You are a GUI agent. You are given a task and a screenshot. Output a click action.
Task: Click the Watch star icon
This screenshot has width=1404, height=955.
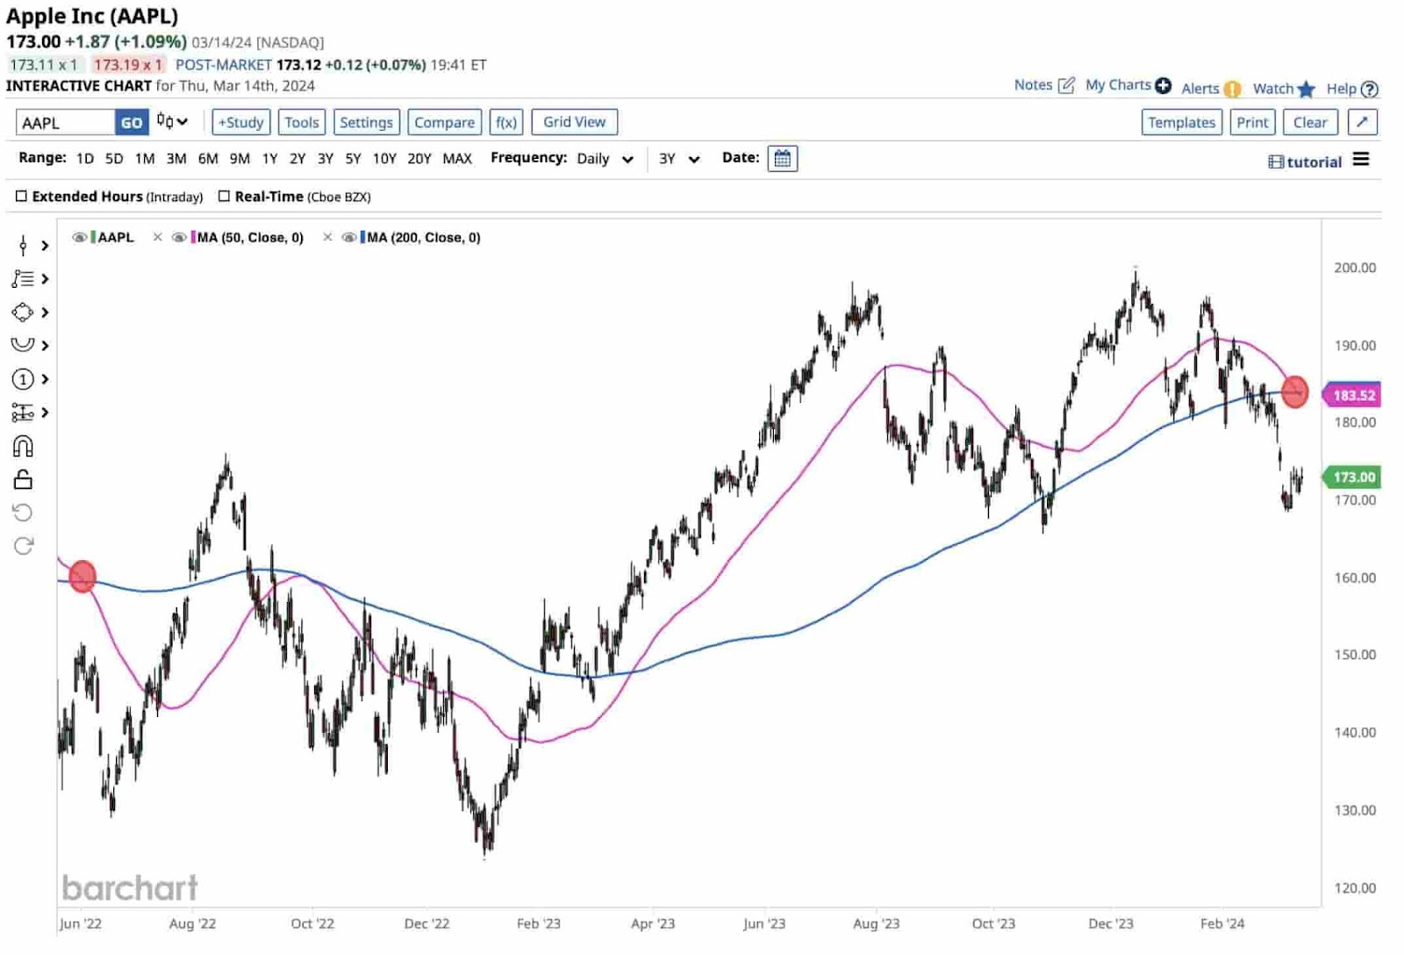click(x=1307, y=89)
